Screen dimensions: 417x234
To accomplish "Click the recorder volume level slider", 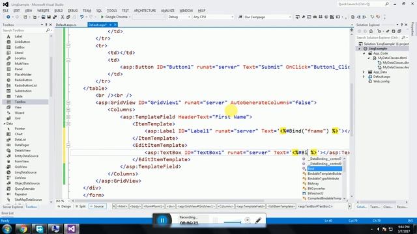I will click(x=233, y=222).
